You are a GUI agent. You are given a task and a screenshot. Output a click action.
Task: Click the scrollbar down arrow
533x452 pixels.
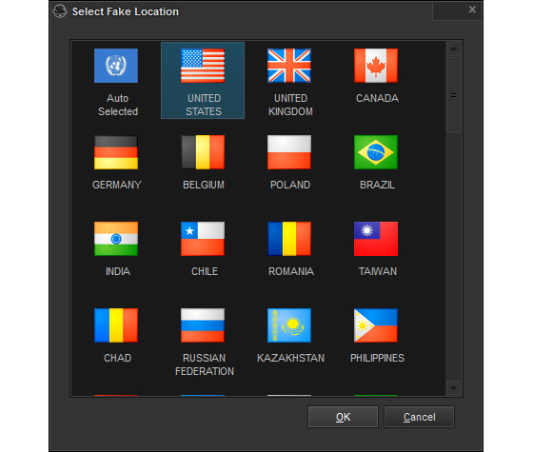coord(453,388)
